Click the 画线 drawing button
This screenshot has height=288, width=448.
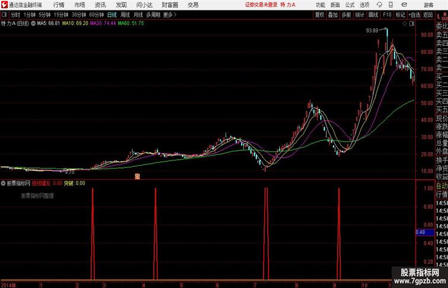373,15
